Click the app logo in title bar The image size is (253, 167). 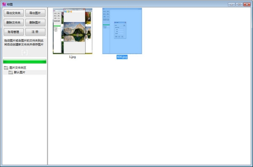(4, 4)
